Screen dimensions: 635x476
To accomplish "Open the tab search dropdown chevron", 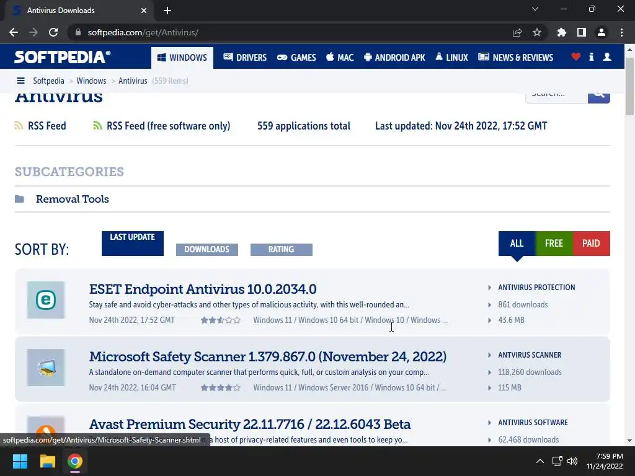I will (535, 9).
